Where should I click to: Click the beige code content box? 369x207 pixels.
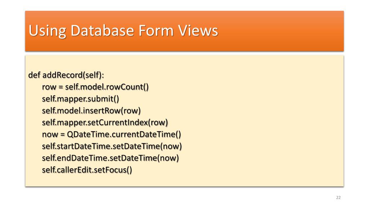(184, 121)
